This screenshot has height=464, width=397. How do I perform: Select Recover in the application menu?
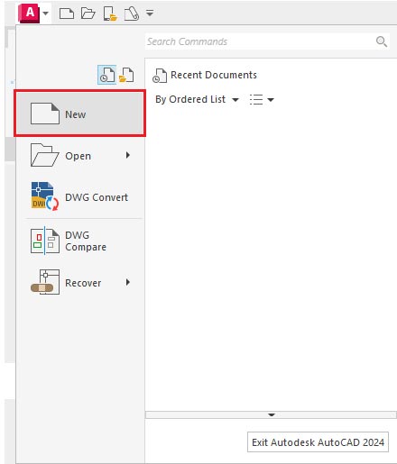[x=80, y=282]
